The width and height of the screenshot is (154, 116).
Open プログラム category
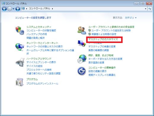32,79
